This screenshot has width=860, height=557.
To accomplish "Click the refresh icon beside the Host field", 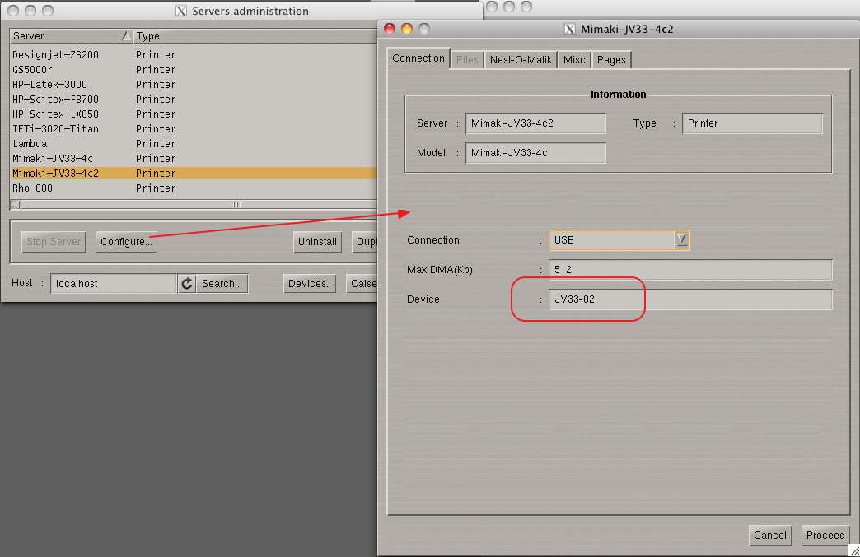I will point(187,284).
